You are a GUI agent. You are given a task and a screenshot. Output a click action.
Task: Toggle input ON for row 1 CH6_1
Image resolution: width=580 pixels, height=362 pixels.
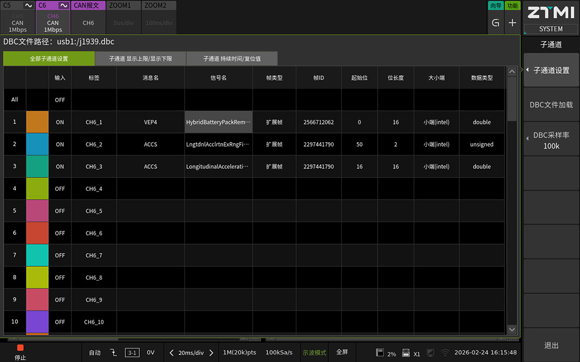tap(60, 122)
